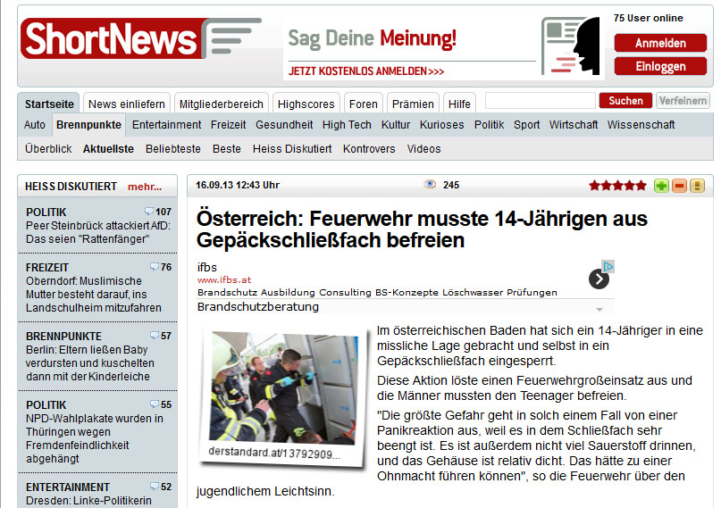Click the mehr... link in Heiss Diskutiert
The height and width of the screenshot is (508, 721).
[145, 187]
